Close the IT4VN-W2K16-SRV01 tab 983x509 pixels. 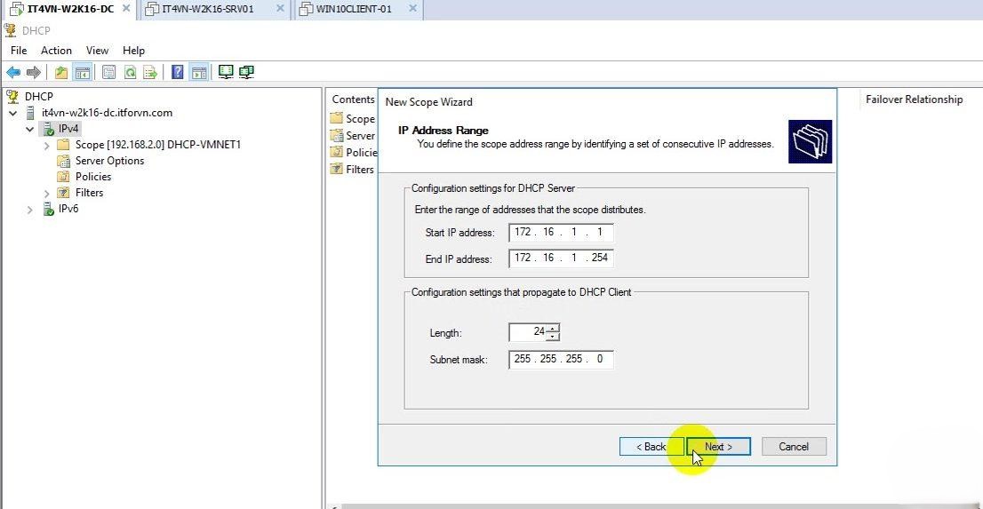[280, 9]
